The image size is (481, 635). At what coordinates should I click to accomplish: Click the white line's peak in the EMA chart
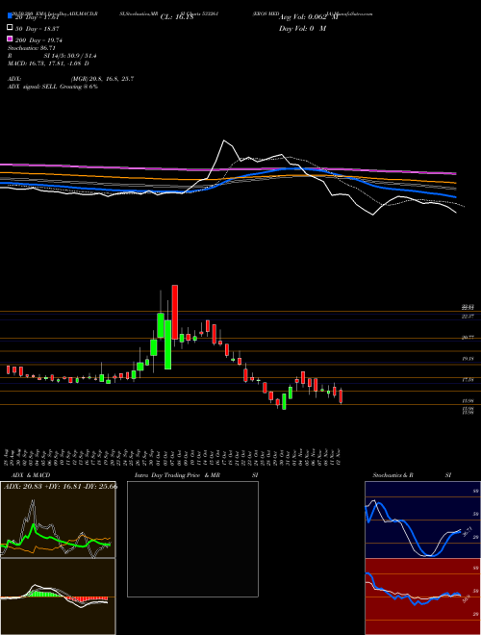click(224, 140)
